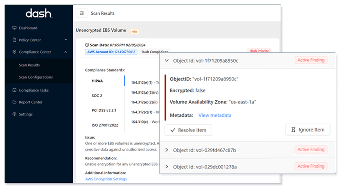This screenshot has width=339, height=191.
Task: Collapse the Compliance Center submenu chevron
Action: [66, 52]
